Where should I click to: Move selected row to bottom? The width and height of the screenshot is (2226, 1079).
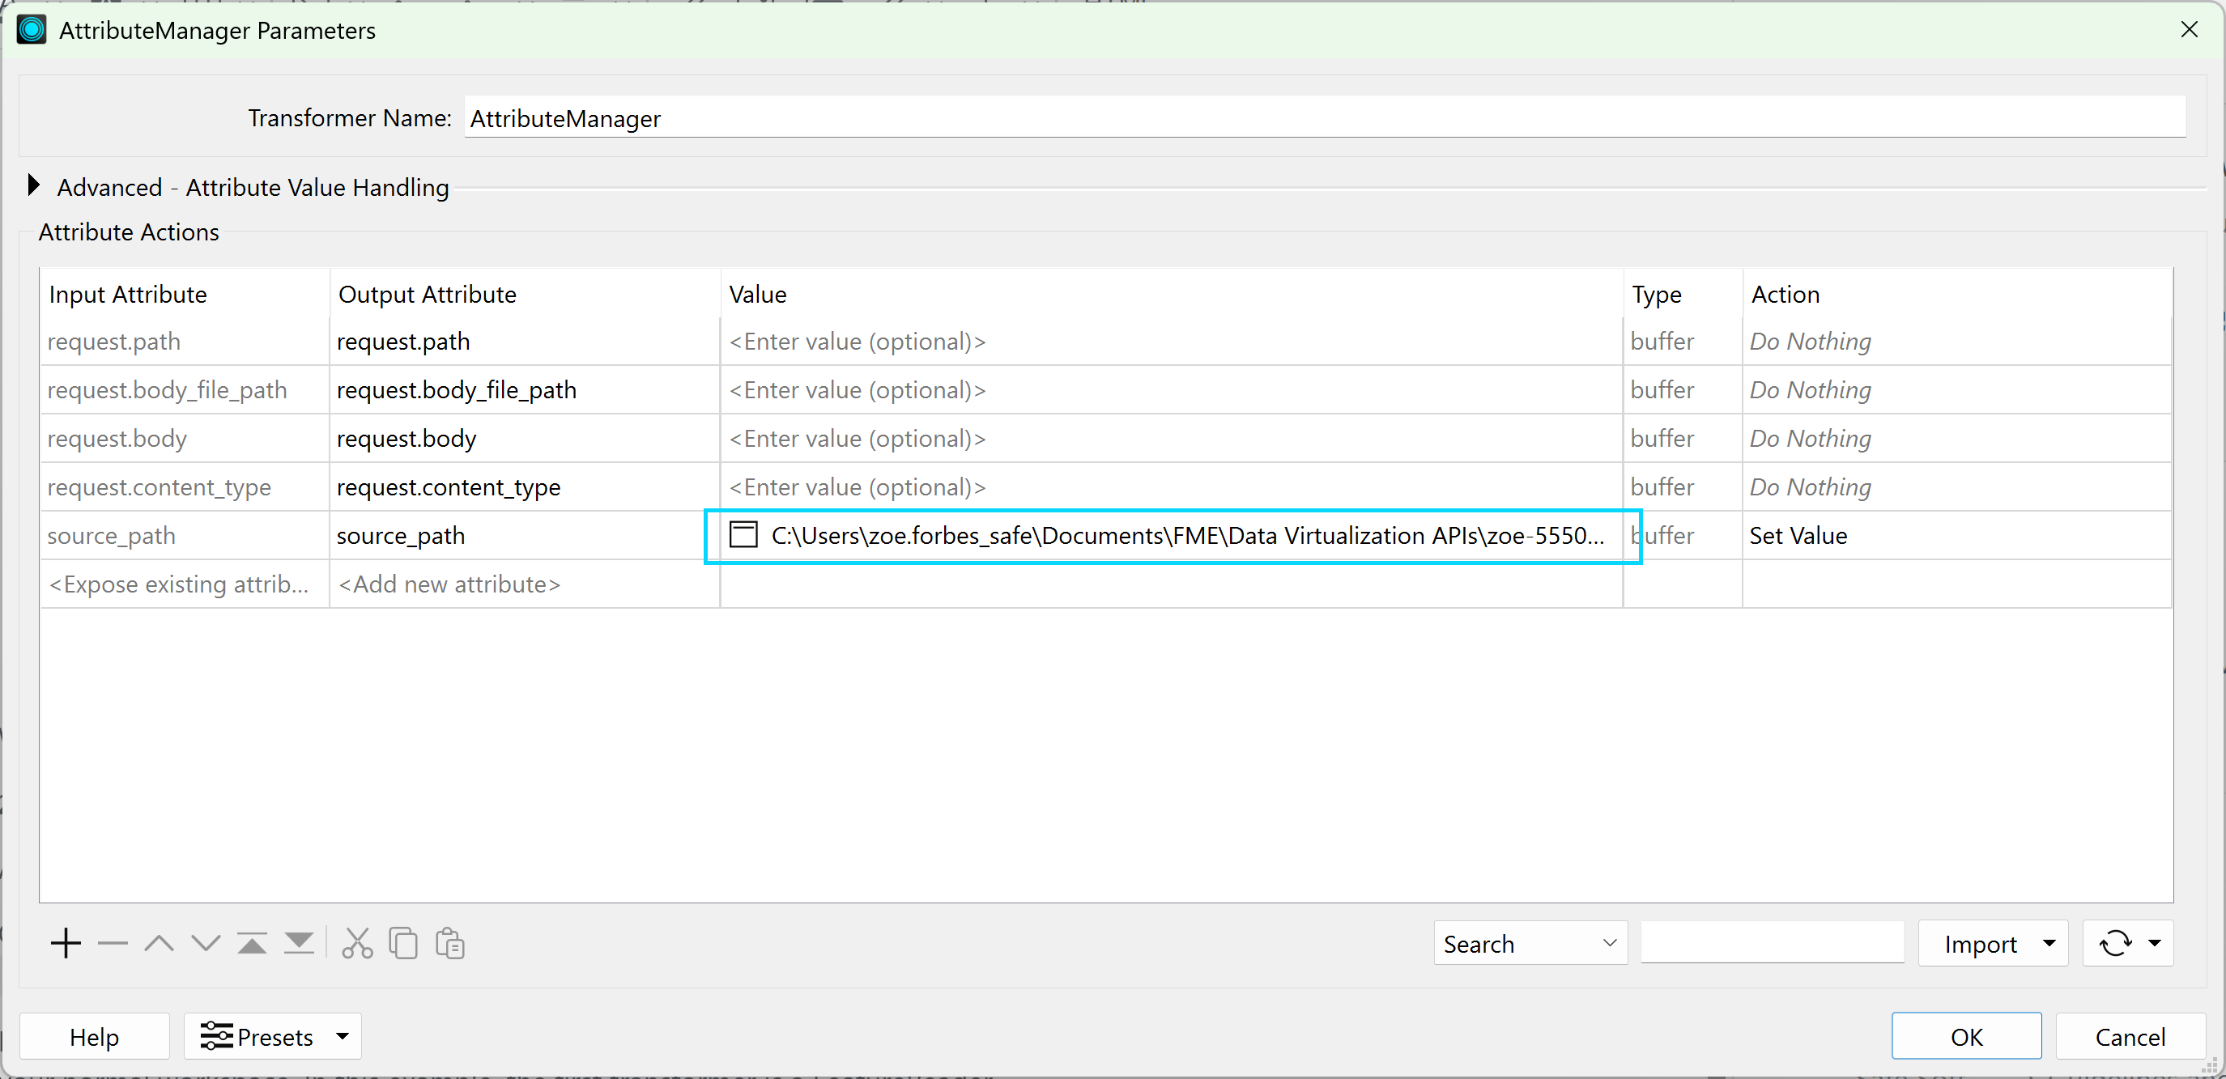(299, 942)
